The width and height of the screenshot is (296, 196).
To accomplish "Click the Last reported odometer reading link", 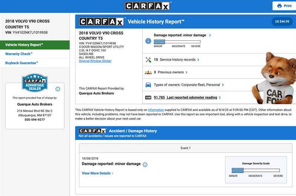I will pyautogui.click(x=192, y=97).
